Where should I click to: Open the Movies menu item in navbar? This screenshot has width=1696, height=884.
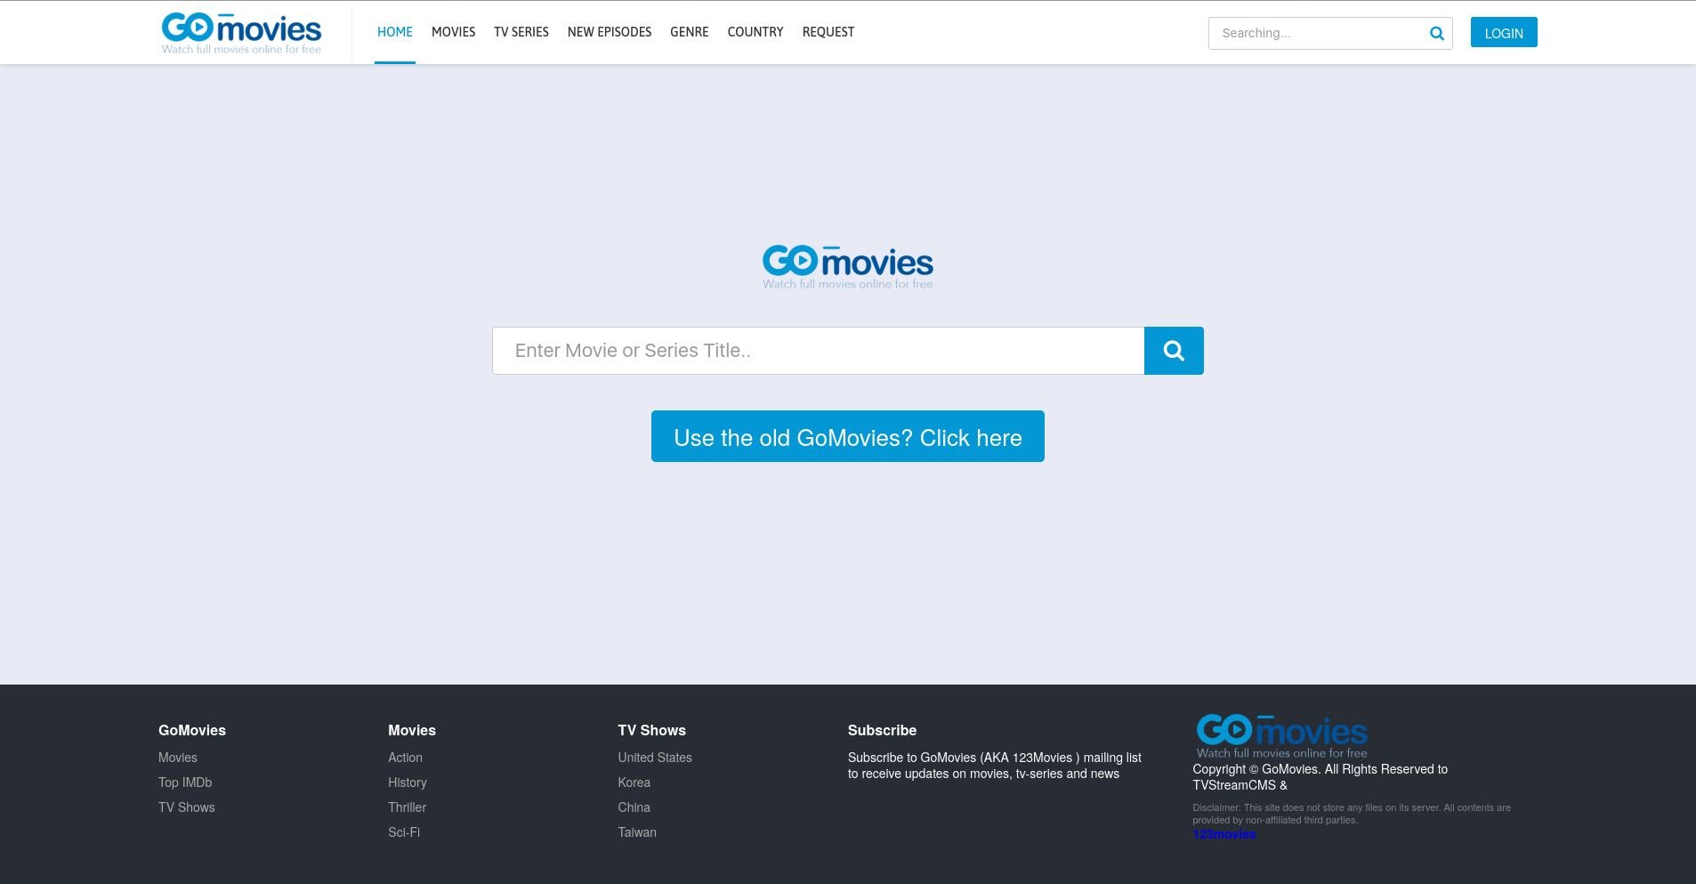[x=453, y=32]
